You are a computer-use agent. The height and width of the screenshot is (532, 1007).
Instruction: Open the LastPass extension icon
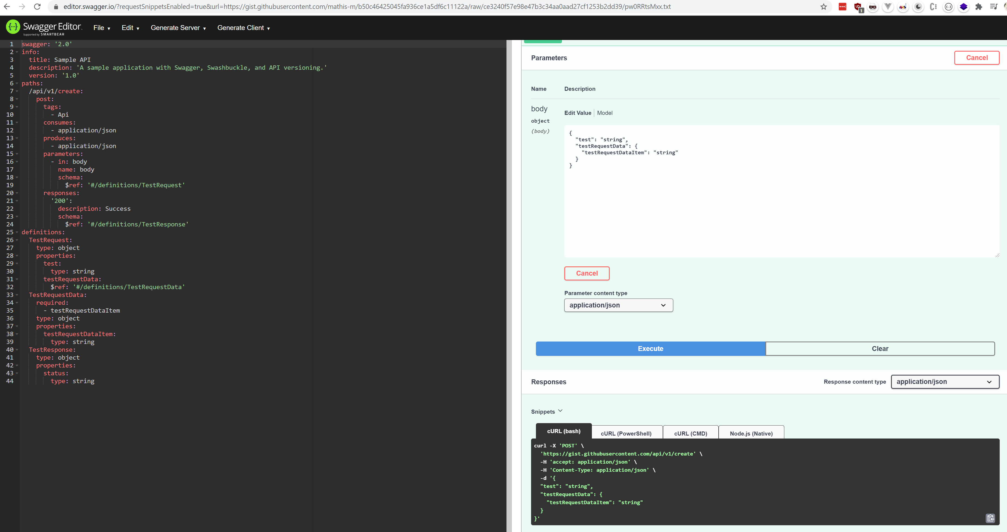tap(842, 7)
